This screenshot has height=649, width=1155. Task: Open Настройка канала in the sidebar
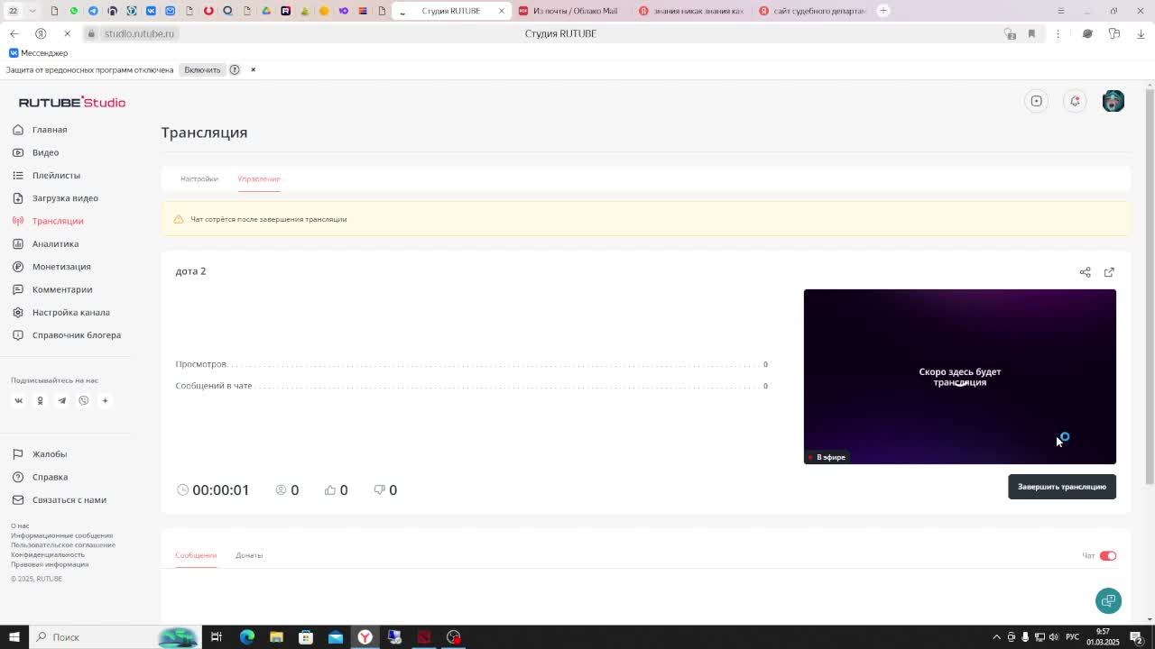pyautogui.click(x=70, y=312)
